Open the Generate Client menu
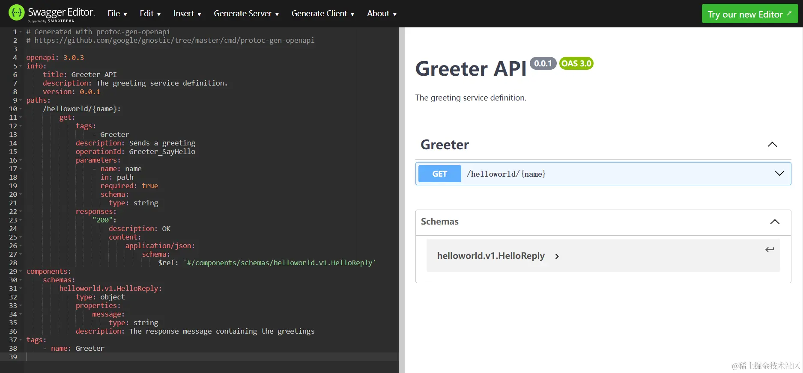This screenshot has width=803, height=373. [x=323, y=14]
